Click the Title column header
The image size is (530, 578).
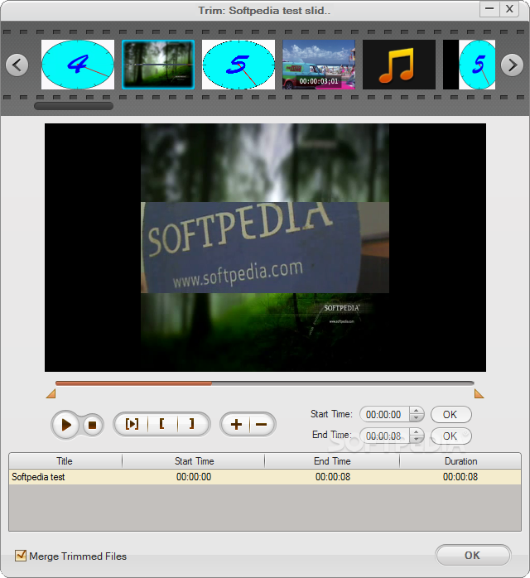[65, 461]
